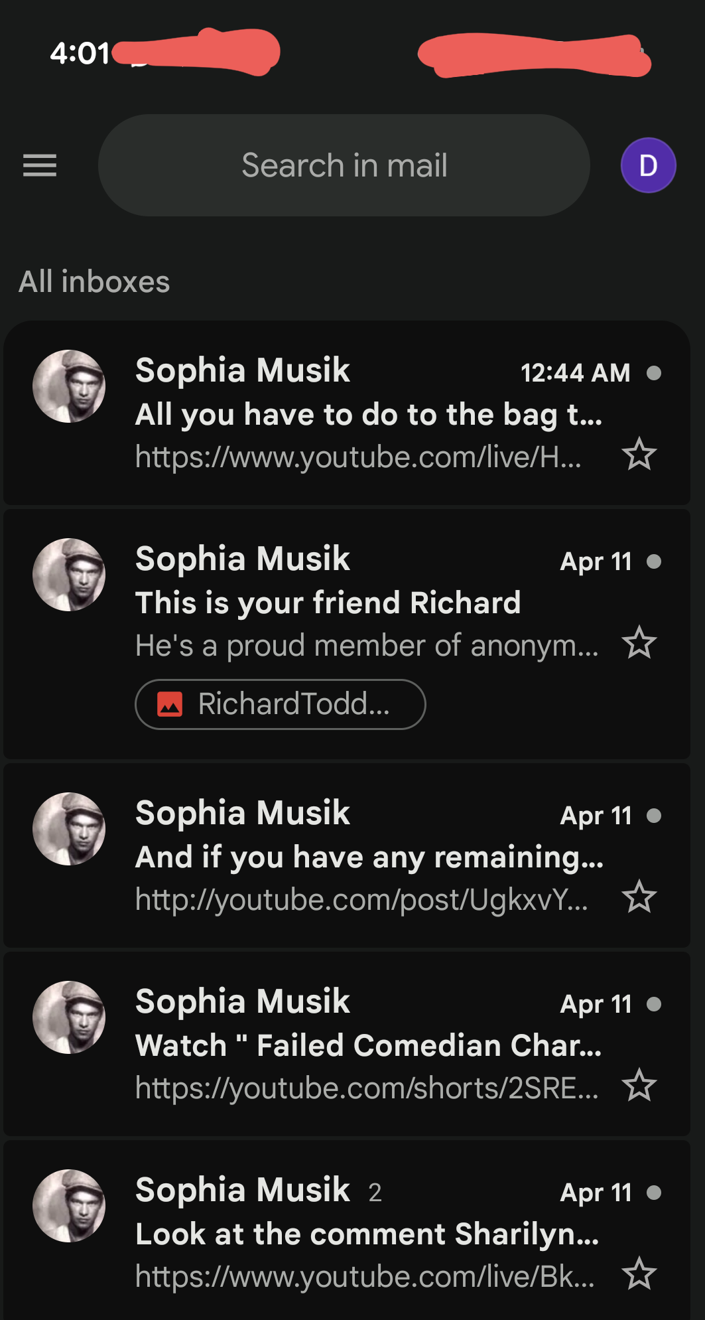Toggle star on 'Watch Failed Comedian' email

(639, 1086)
